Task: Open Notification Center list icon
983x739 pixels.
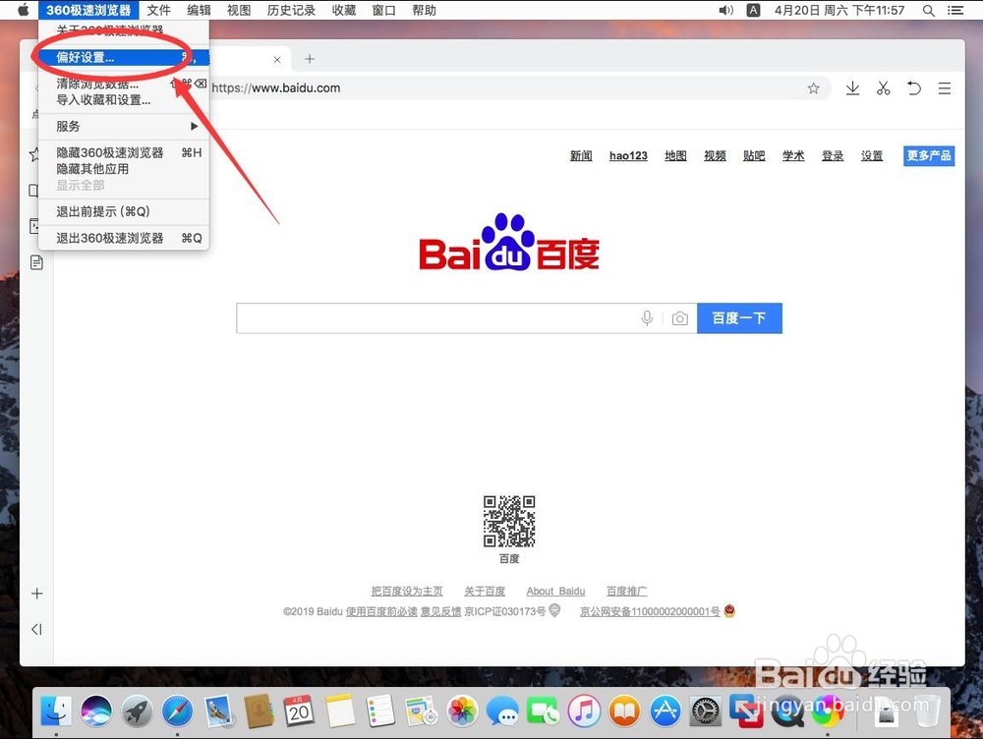Action: click(955, 10)
